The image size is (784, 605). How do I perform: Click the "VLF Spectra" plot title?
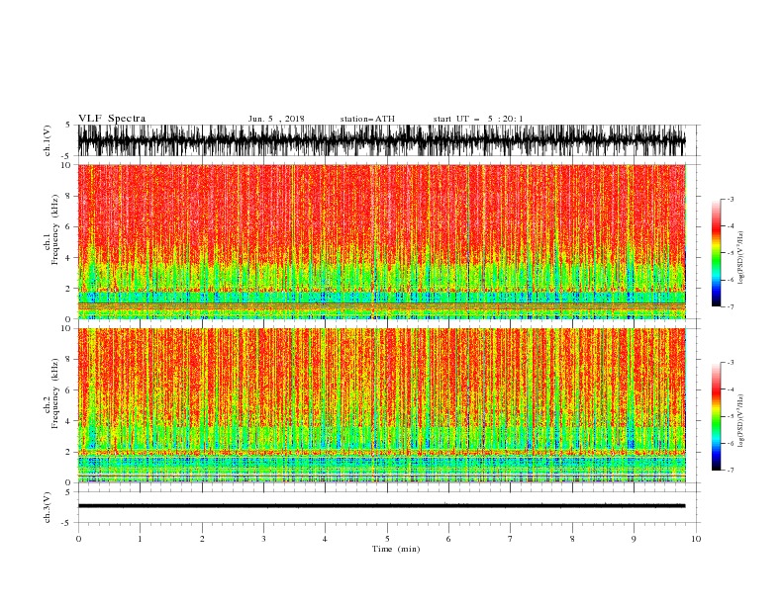(x=112, y=119)
